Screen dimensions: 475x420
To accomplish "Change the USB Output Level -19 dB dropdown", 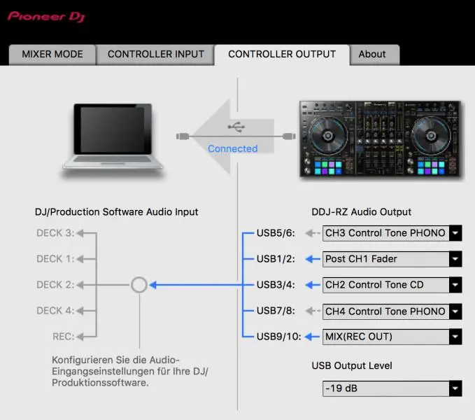I will pos(392,388).
